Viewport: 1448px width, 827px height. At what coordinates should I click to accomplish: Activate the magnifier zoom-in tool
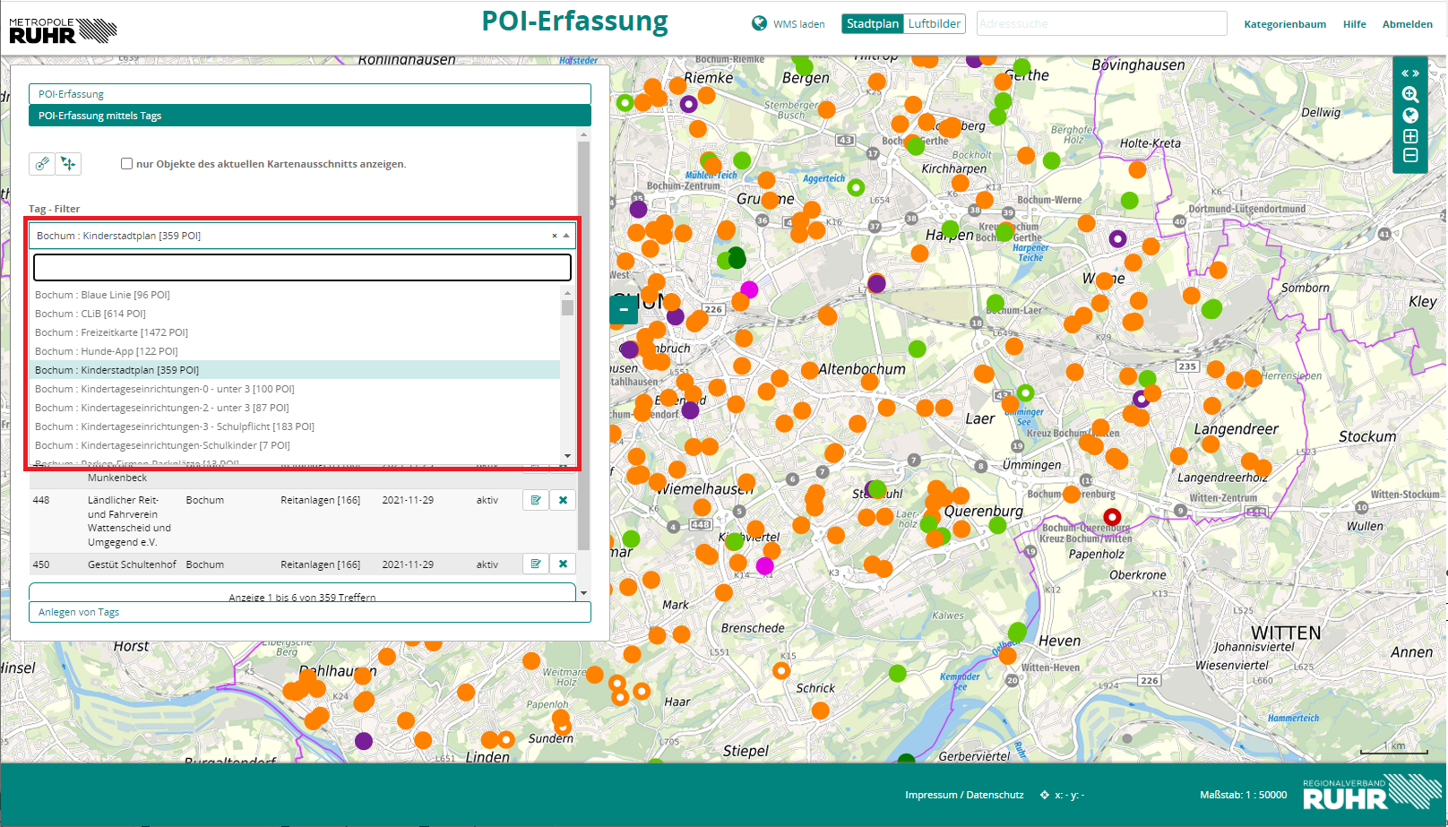(x=1410, y=94)
